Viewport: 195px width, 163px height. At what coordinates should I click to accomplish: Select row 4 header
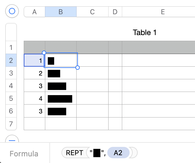pos(11,86)
